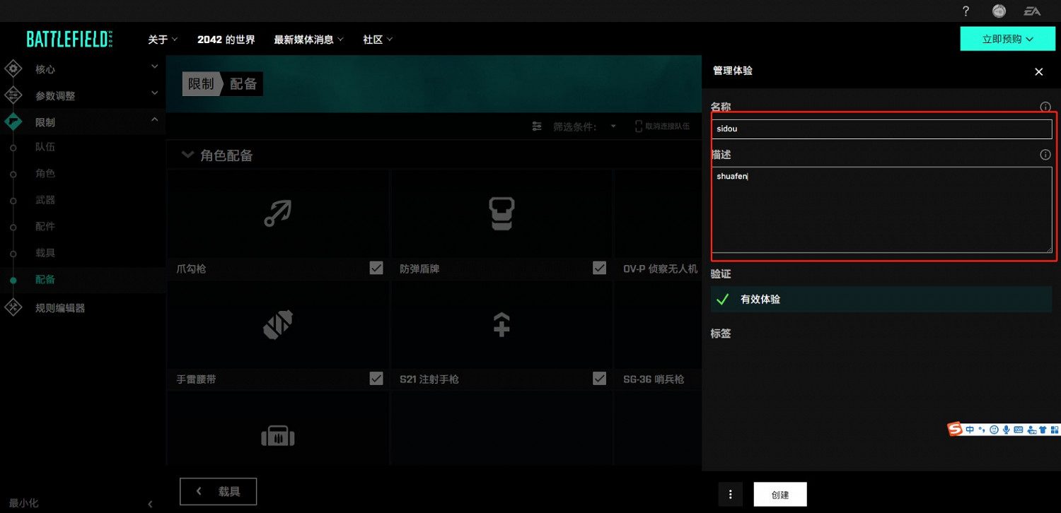Collapse the 角色配备 section
The height and width of the screenshot is (513, 1061).
[187, 155]
